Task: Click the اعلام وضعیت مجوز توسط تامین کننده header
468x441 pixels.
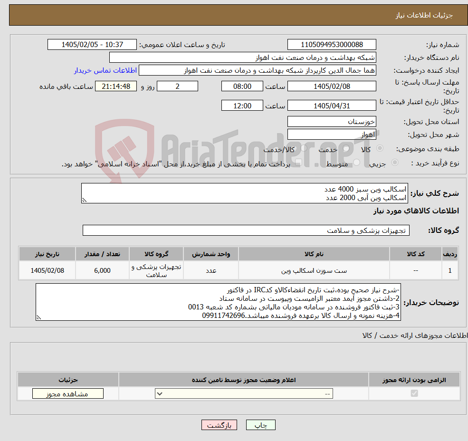Action: [244, 380]
